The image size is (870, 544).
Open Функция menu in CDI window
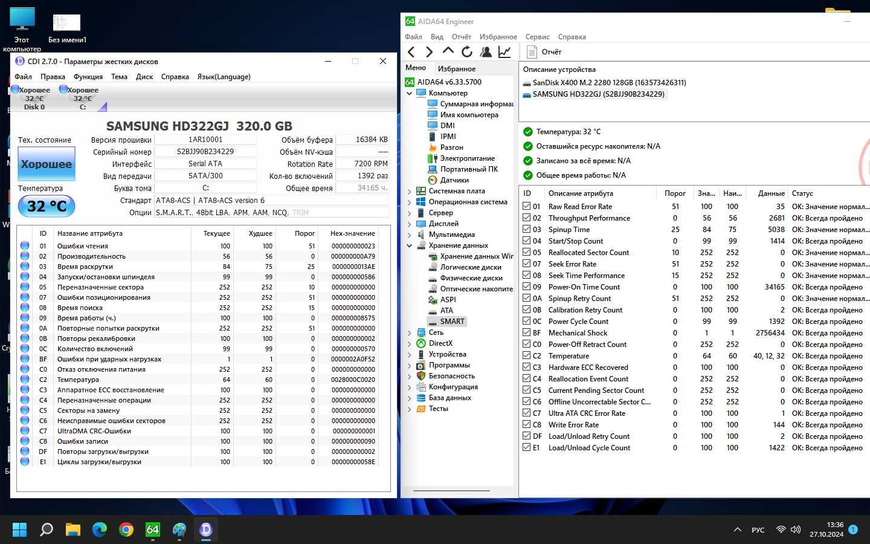[x=88, y=77]
